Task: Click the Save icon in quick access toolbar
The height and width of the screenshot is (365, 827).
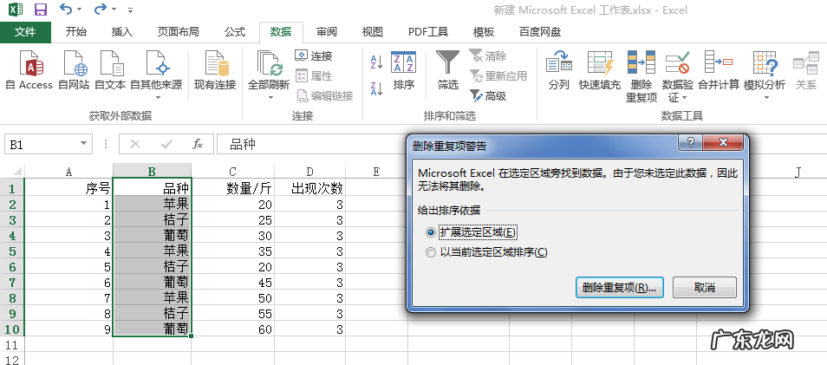Action: click(x=41, y=9)
